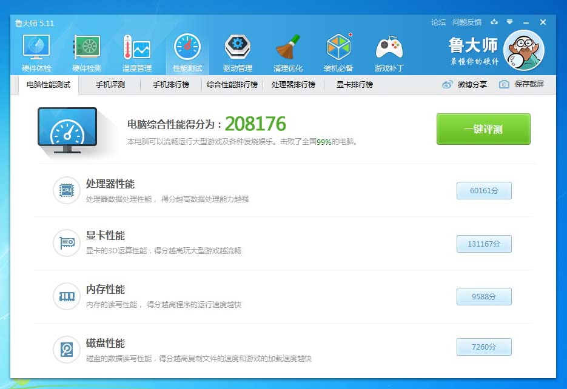Open 温度管理 temperature management icon
This screenshot has height=389, width=567.
tap(136, 47)
